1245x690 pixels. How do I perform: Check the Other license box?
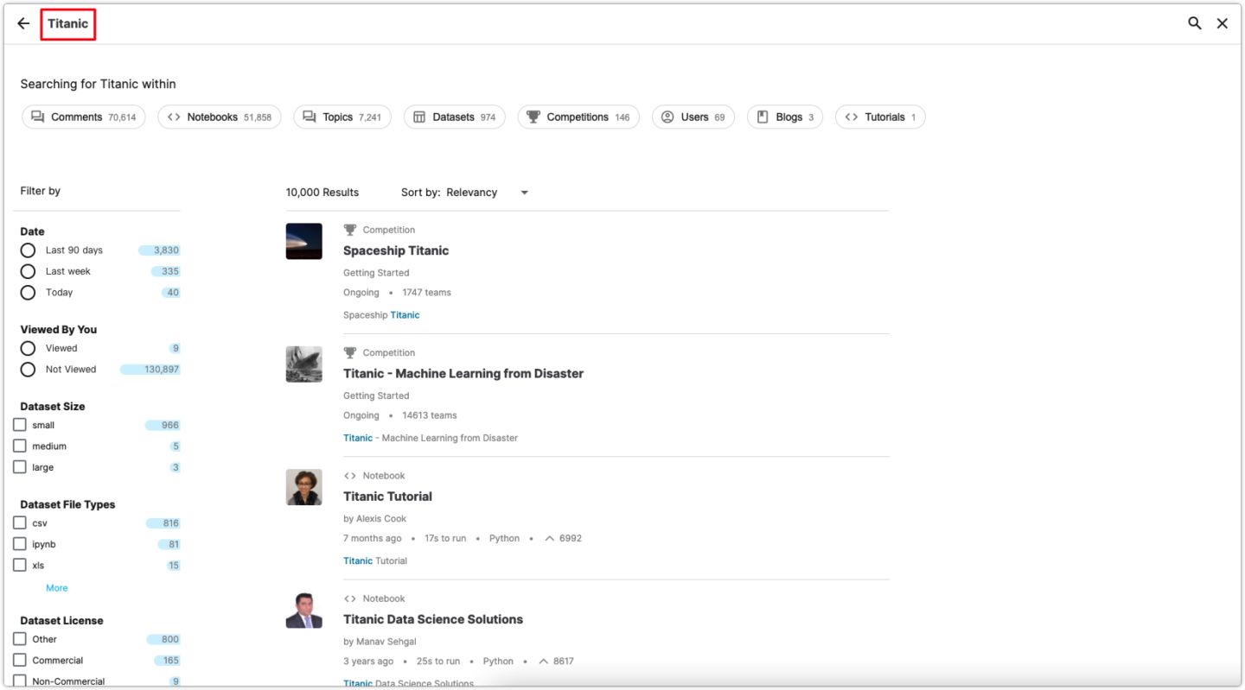coord(20,639)
